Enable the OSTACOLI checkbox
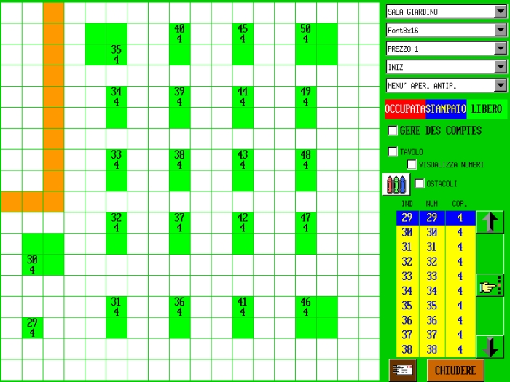Image resolution: width=510 pixels, height=382 pixels. pos(419,183)
